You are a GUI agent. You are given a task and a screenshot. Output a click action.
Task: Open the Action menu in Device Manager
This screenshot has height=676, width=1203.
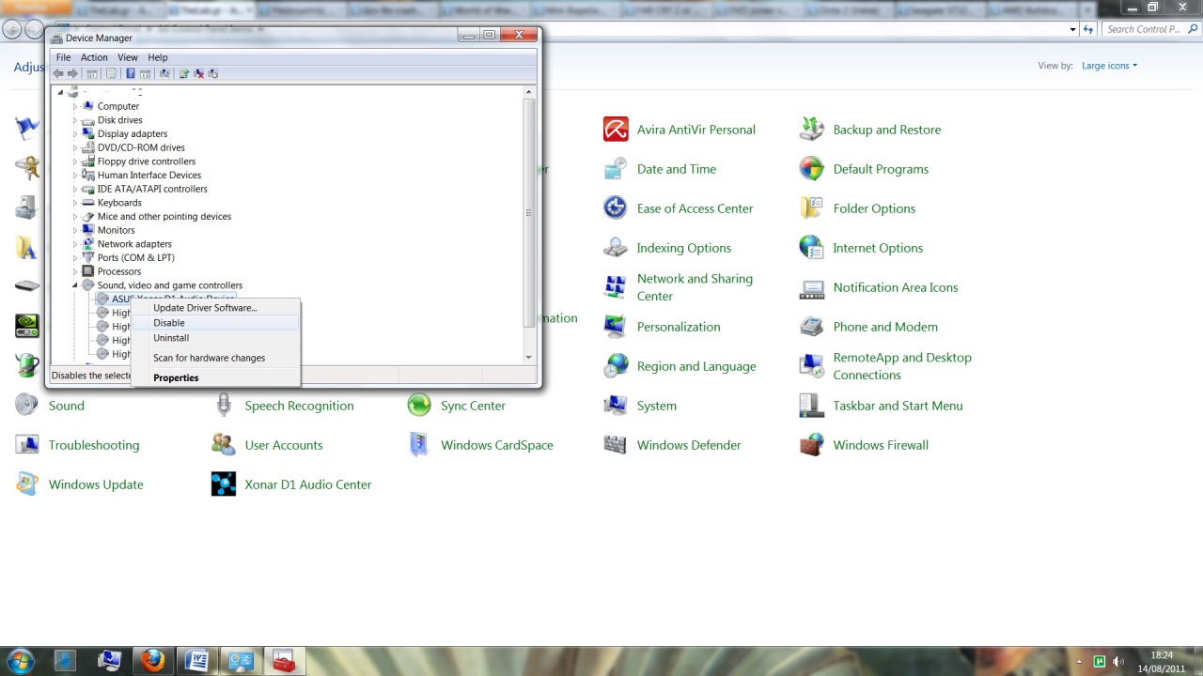[94, 57]
